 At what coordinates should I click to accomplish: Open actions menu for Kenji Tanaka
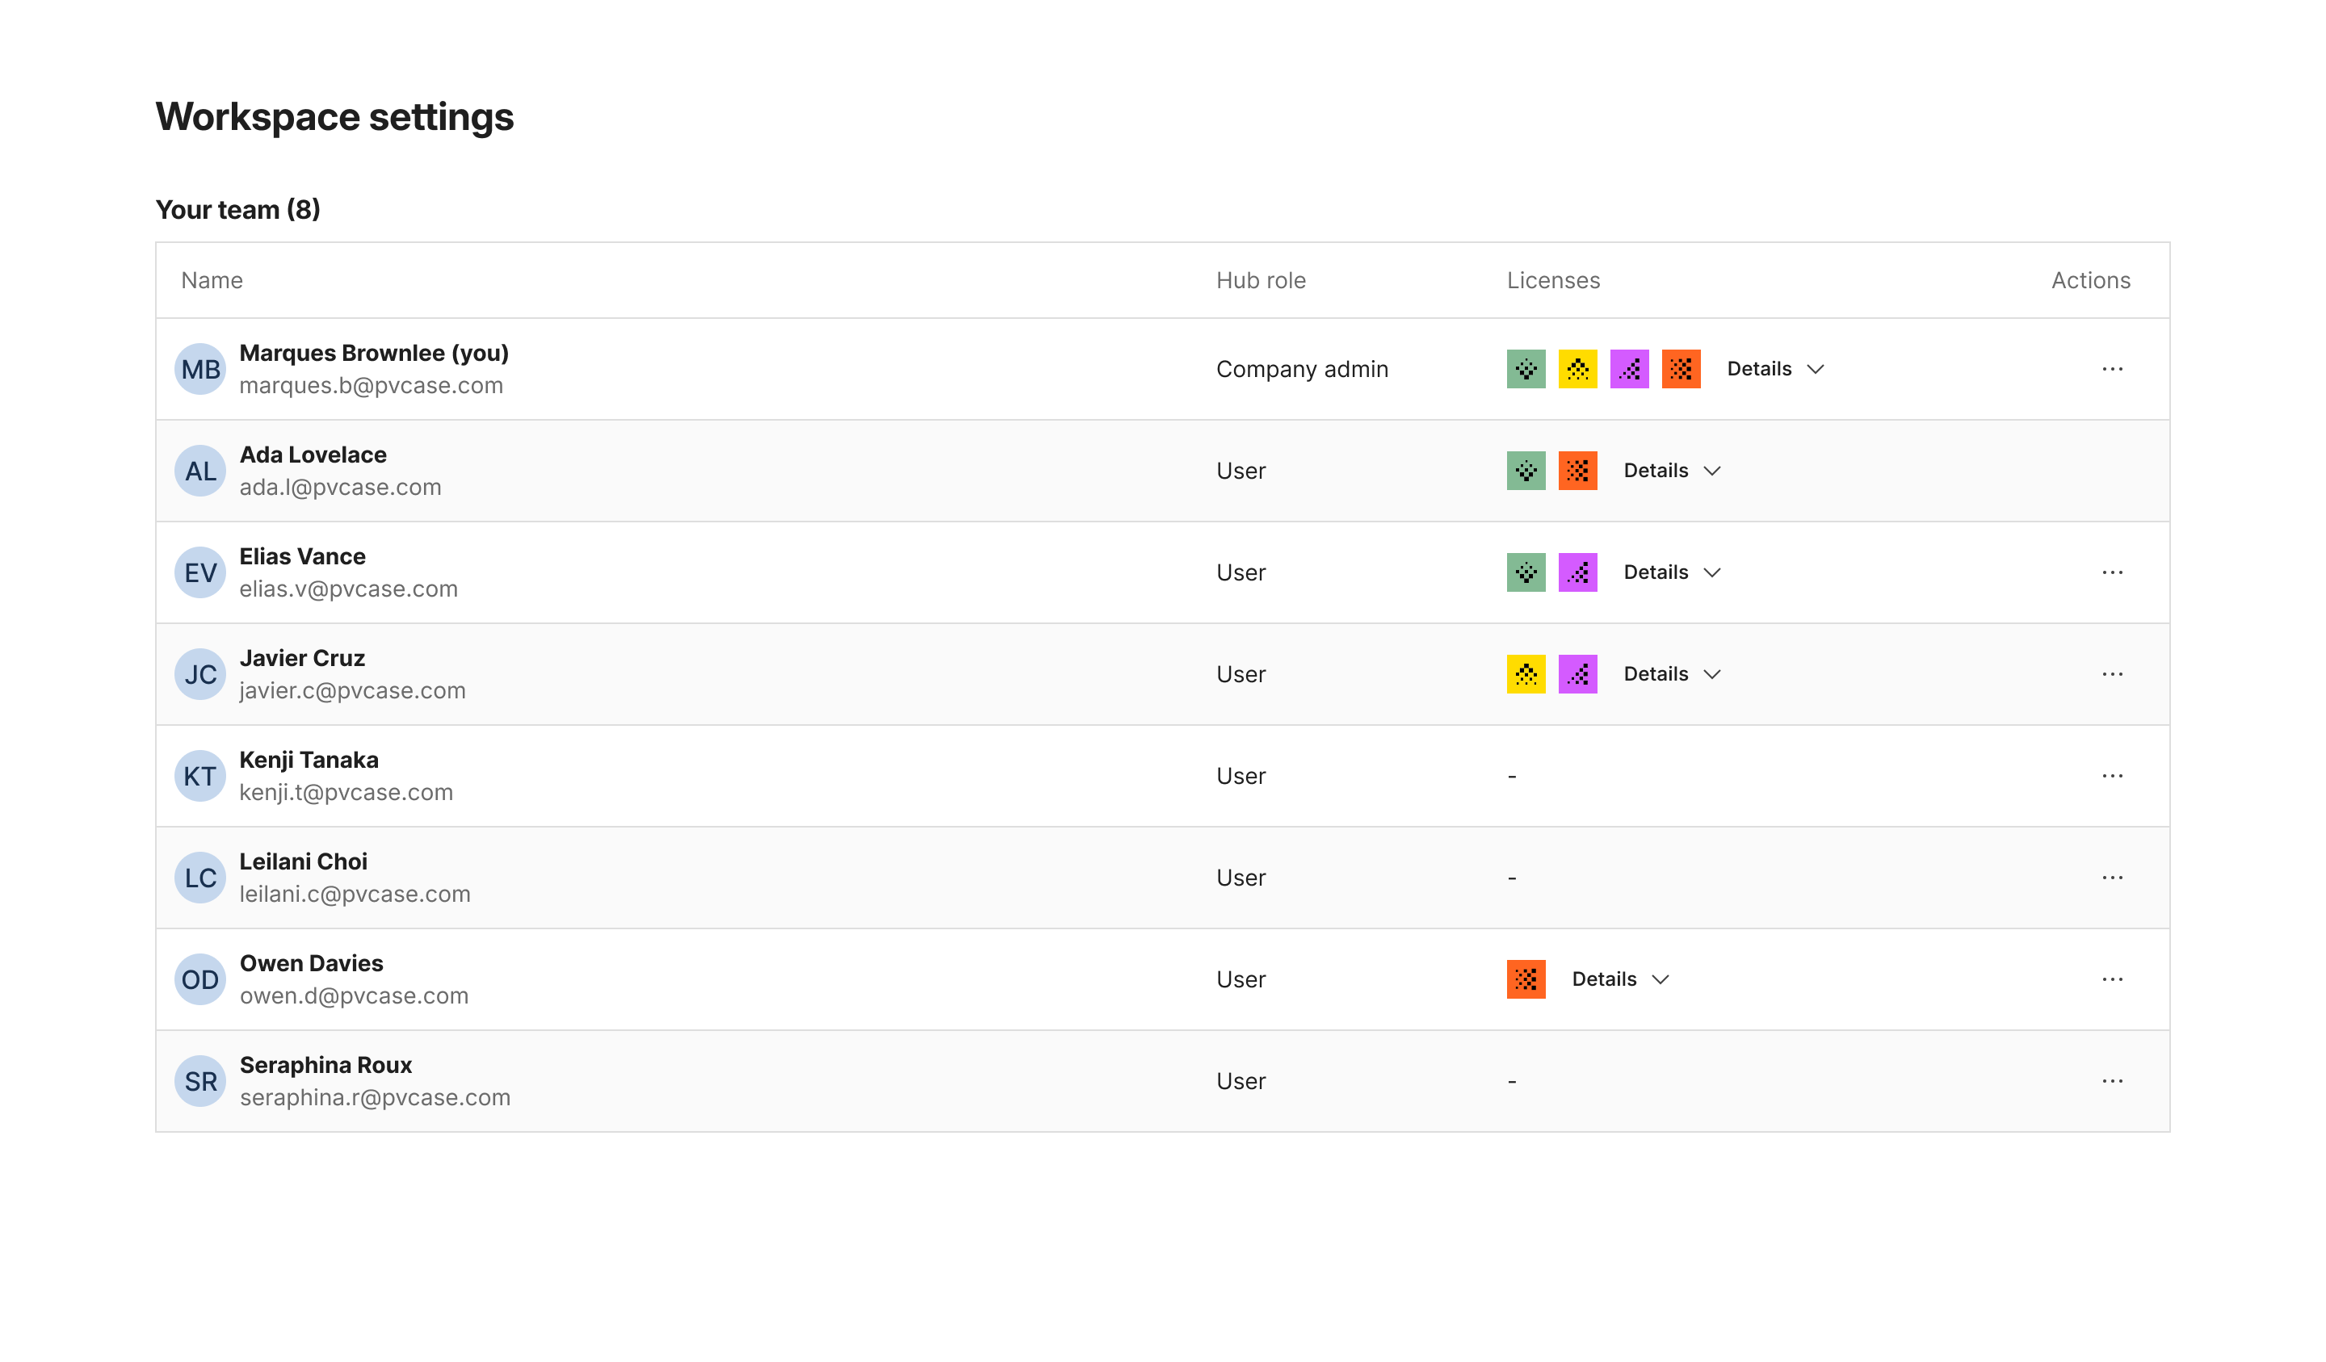(2112, 776)
